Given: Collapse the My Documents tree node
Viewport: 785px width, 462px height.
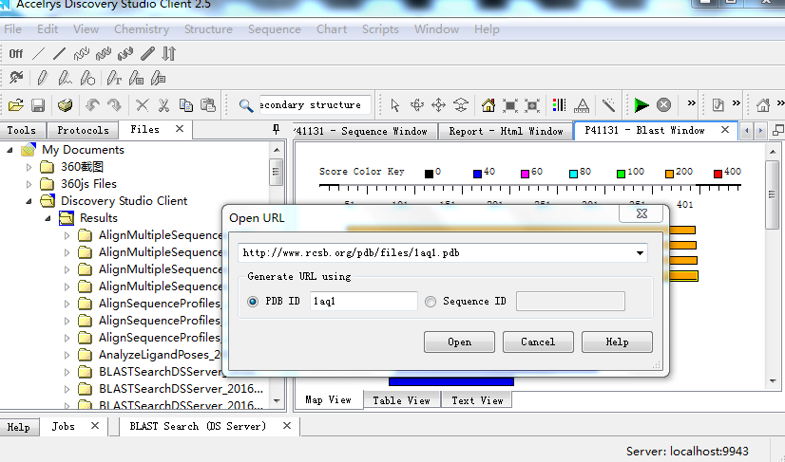Looking at the screenshot, I should 10,150.
